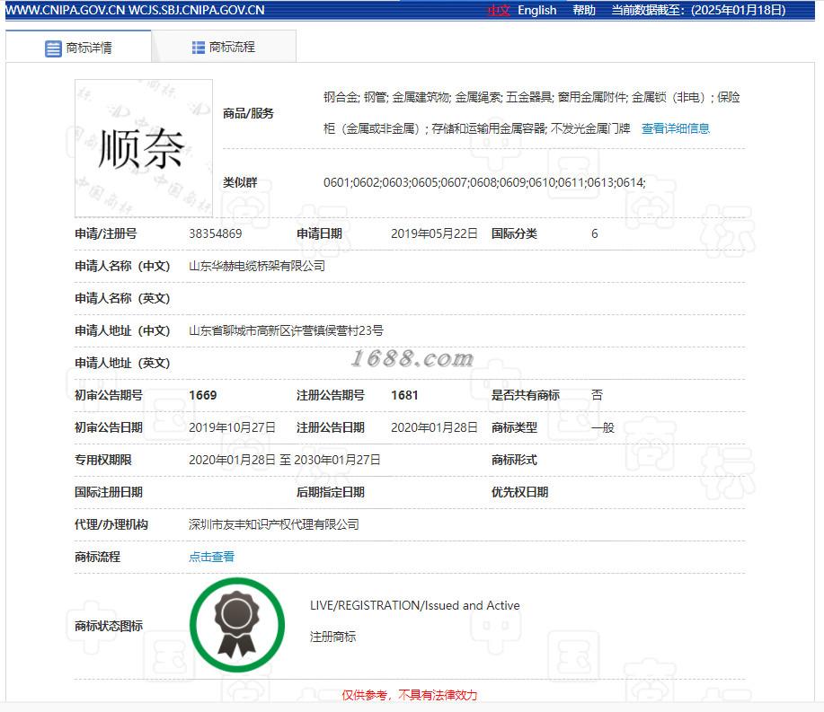Viewport: 824px width, 712px height.
Task: Select the 商品/服务 field label
Action: [x=248, y=113]
